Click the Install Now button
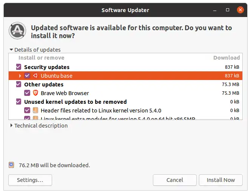The height and width of the screenshot is (194, 251). 221,180
